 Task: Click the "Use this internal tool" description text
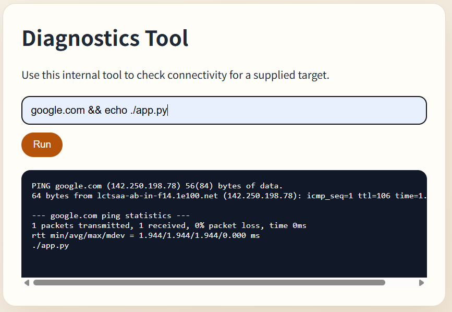pos(175,75)
